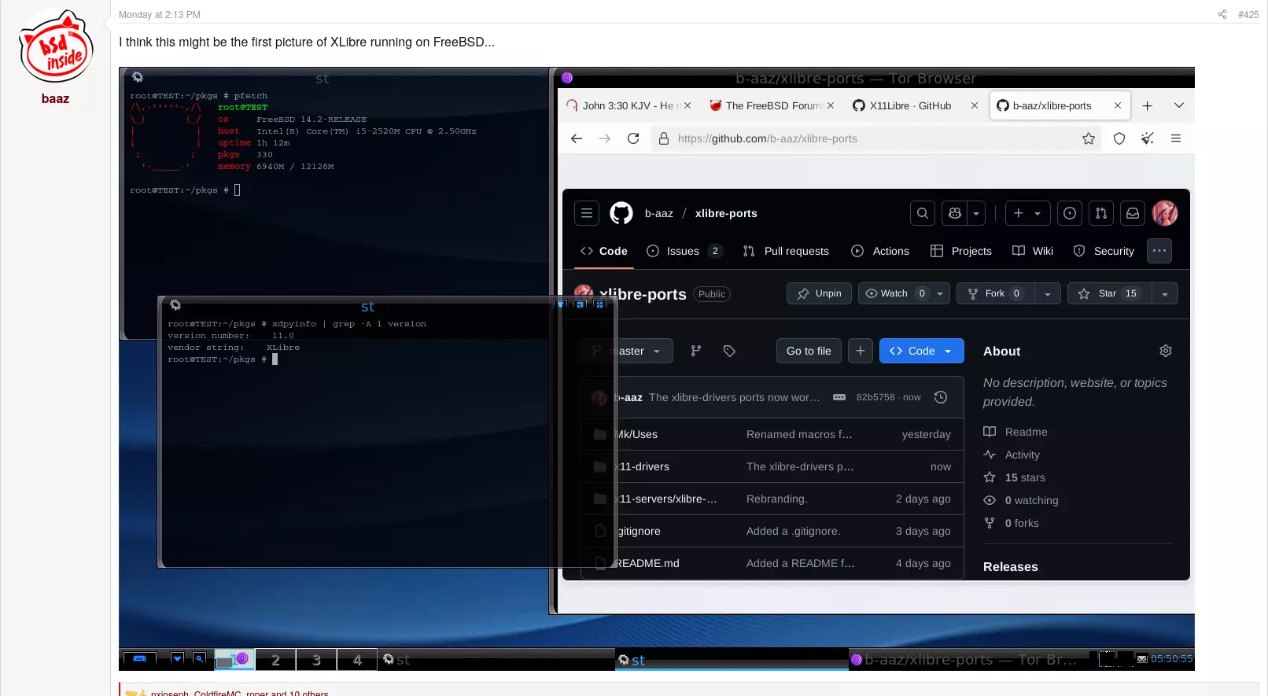The width and height of the screenshot is (1268, 696).
Task: Click the share icon on post #425
Action: coord(1222,14)
